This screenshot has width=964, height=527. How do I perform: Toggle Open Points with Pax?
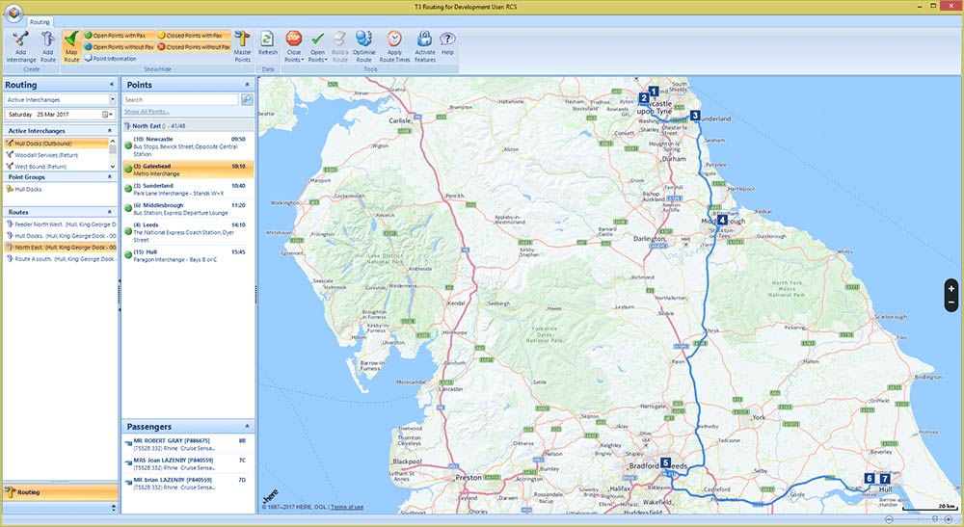[119, 36]
